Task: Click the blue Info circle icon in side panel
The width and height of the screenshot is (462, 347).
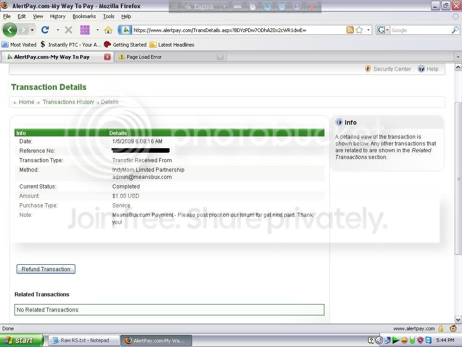Action: tap(339, 122)
